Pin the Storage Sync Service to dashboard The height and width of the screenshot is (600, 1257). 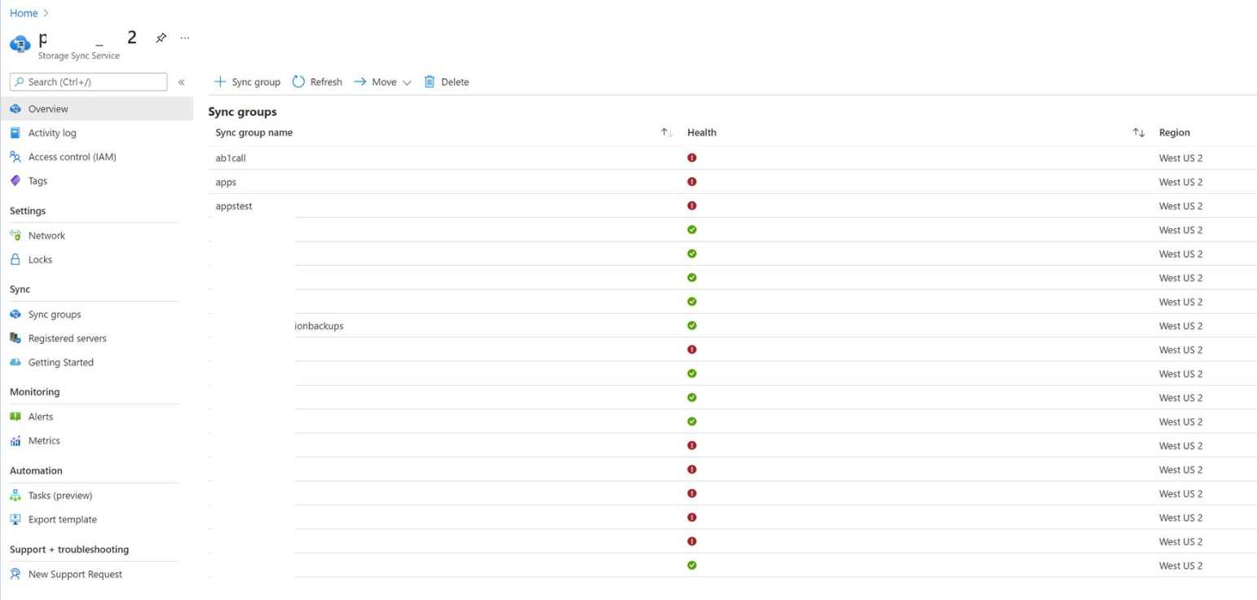[161, 38]
